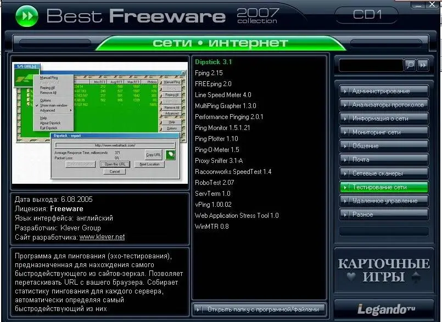Click the Dipstick screenshot preview thumbnail

(100, 123)
